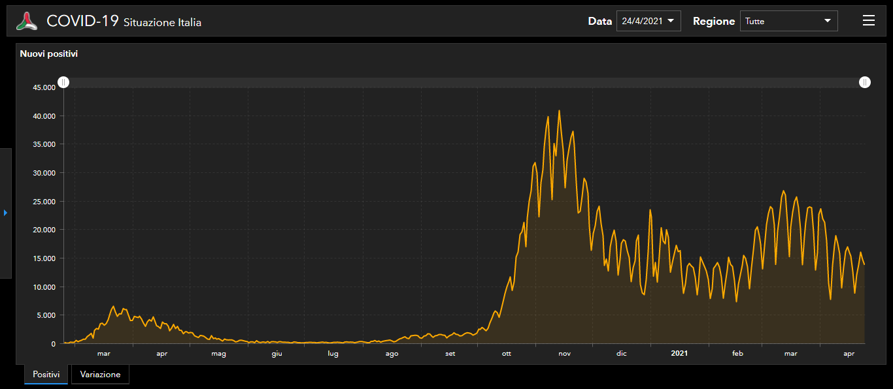The height and width of the screenshot is (389, 893).
Task: Click the last data point in April 2021
Action: (864, 264)
